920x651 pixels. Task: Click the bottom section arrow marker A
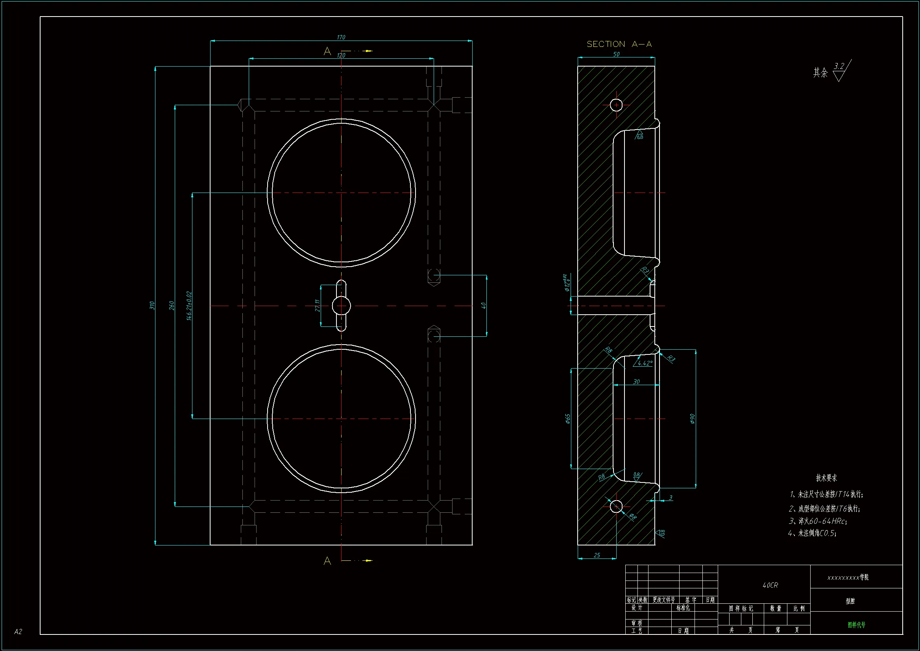(x=327, y=561)
